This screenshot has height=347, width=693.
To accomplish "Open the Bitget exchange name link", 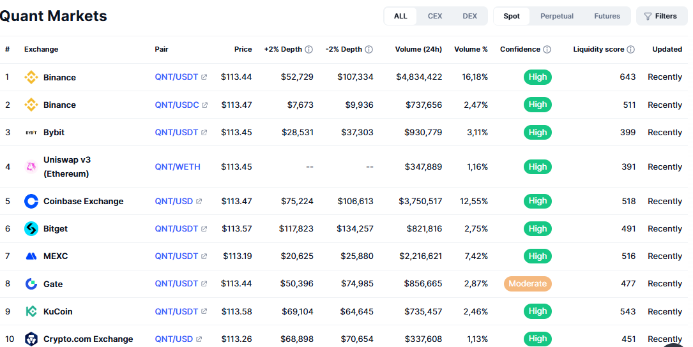I will (55, 229).
